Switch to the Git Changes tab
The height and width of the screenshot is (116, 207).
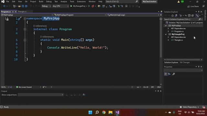185,62
